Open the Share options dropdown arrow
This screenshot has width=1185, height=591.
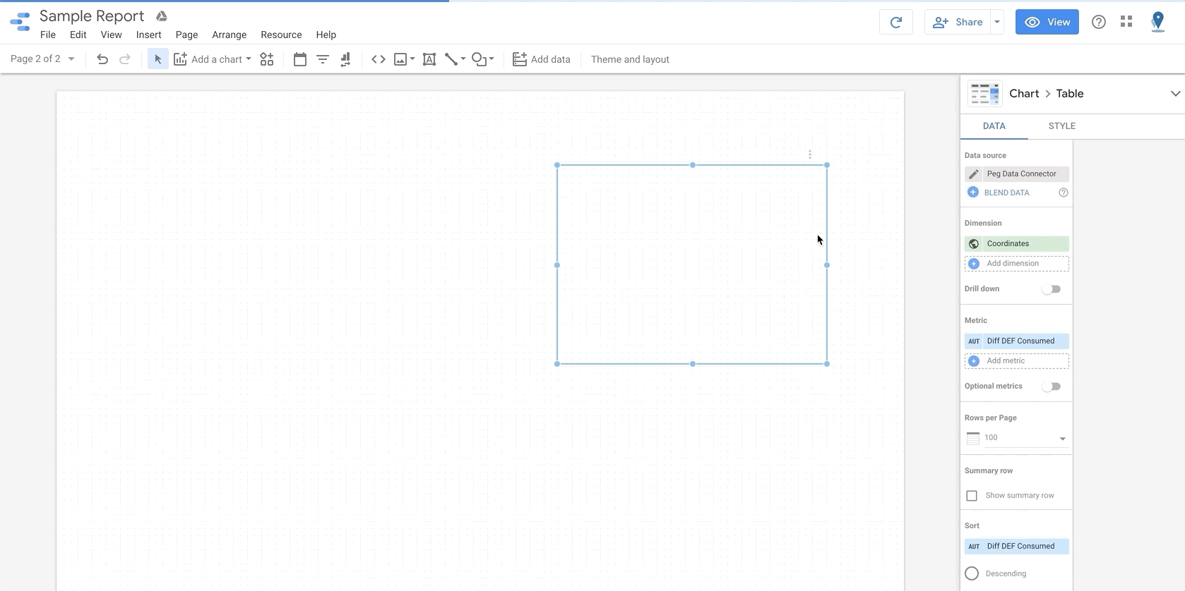[x=997, y=22]
